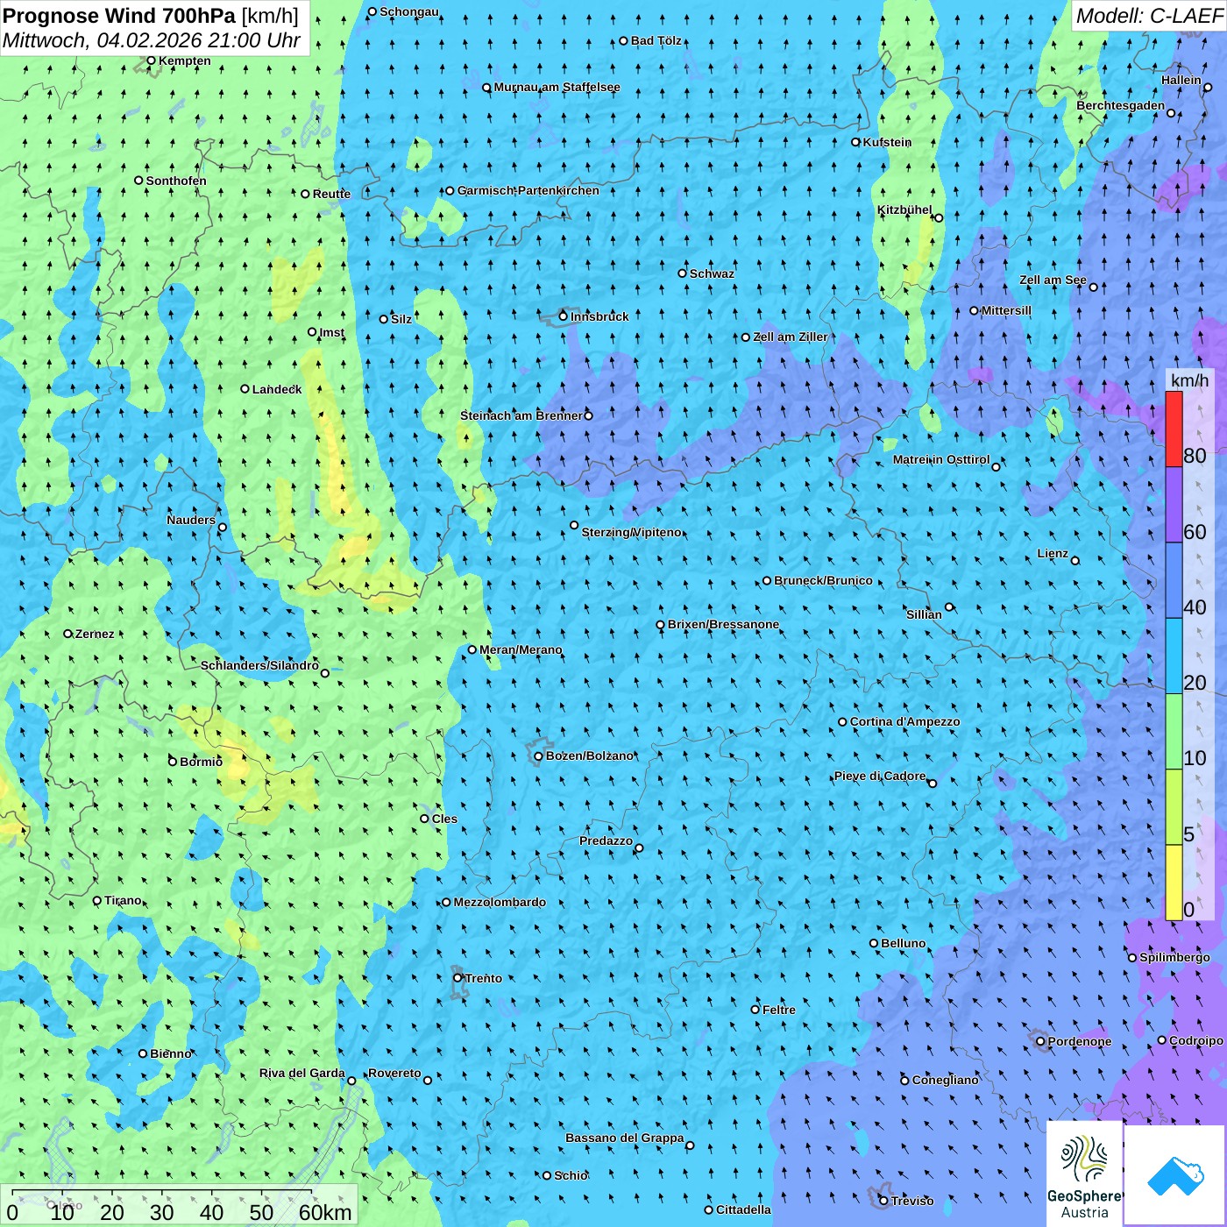
Task: Click the 'Bruneck/Brunico' label
Action: pos(823,580)
